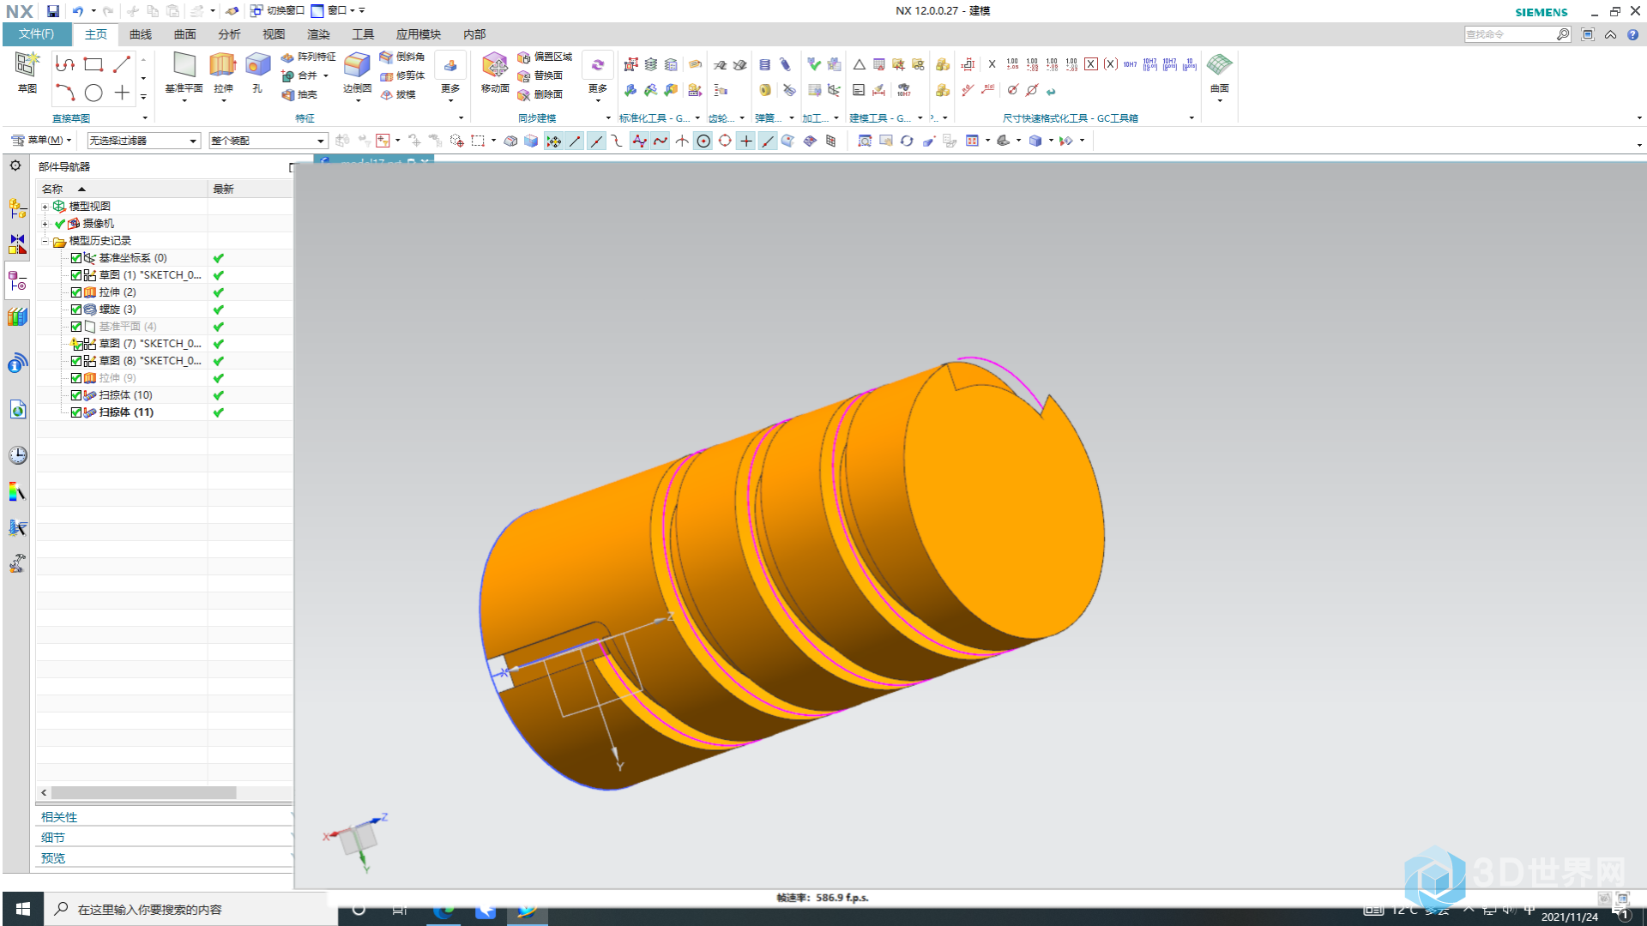Toggle the 基准平面 (4) checkbox

[76, 327]
